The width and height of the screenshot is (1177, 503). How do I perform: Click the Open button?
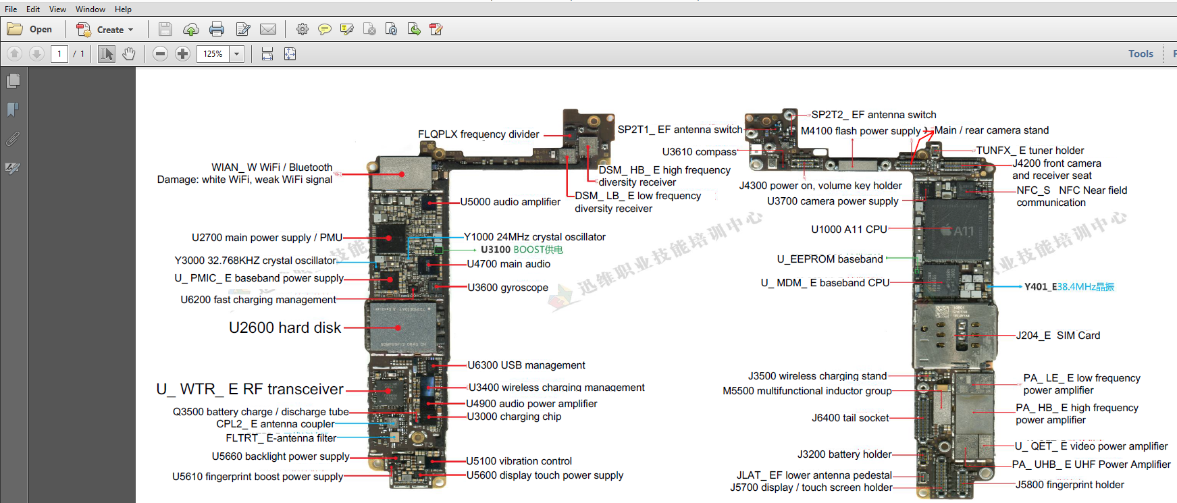point(30,30)
